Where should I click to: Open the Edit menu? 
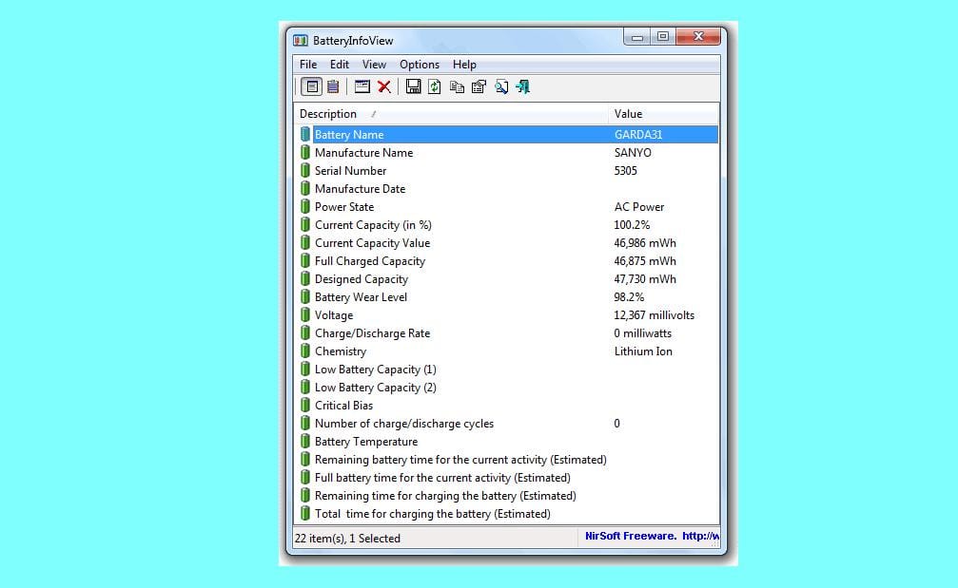pos(339,64)
